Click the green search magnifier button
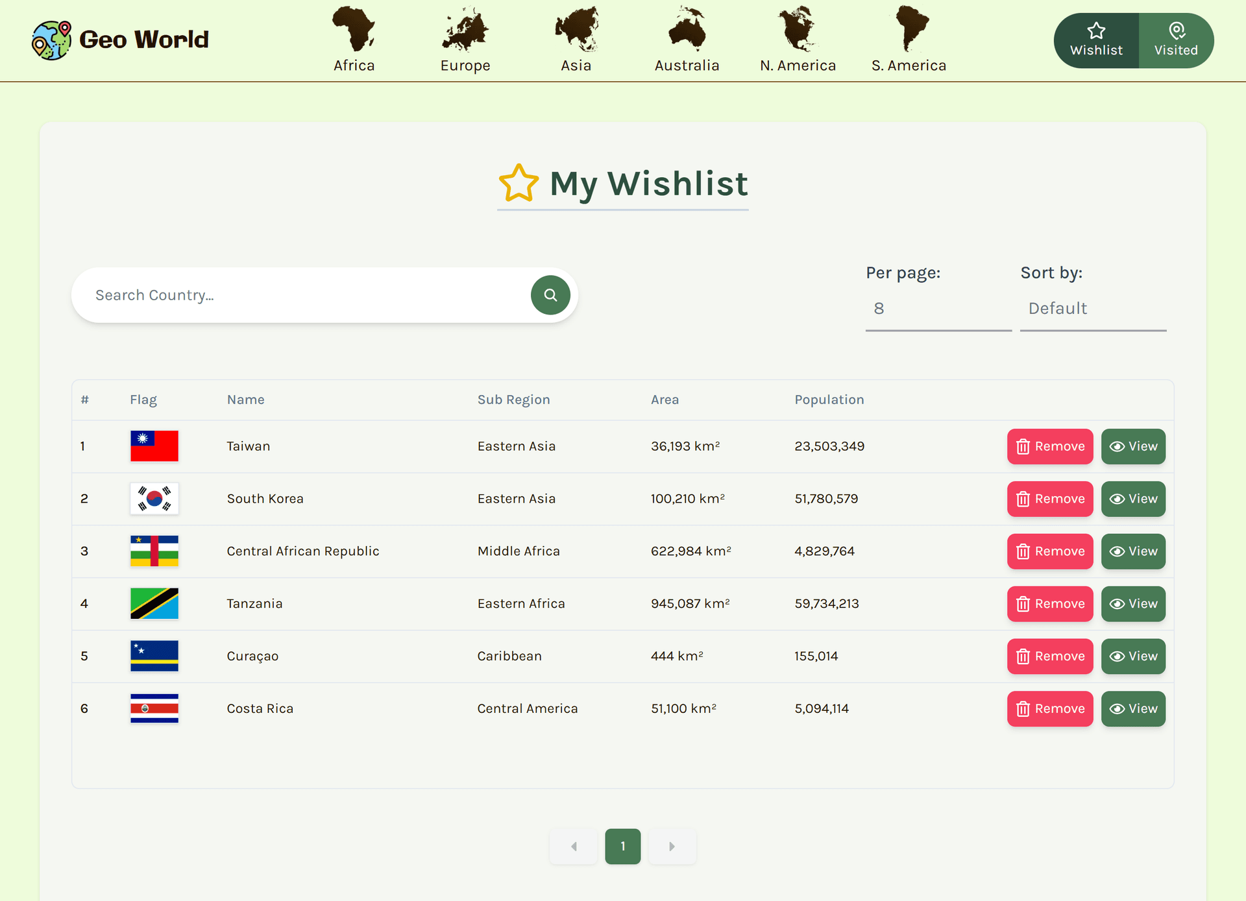The height and width of the screenshot is (901, 1246). (550, 295)
